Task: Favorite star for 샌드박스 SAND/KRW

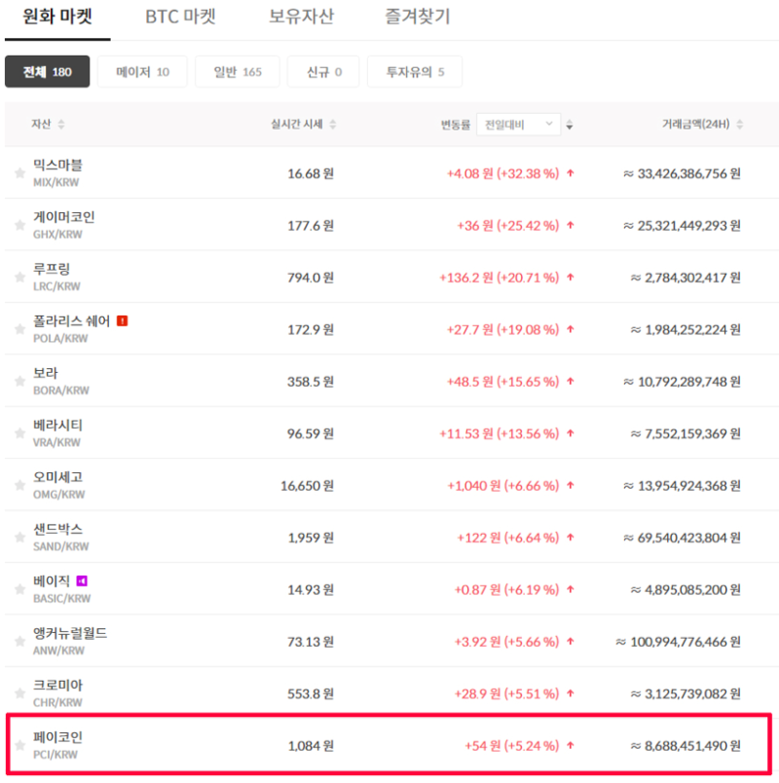Action: pos(20,538)
